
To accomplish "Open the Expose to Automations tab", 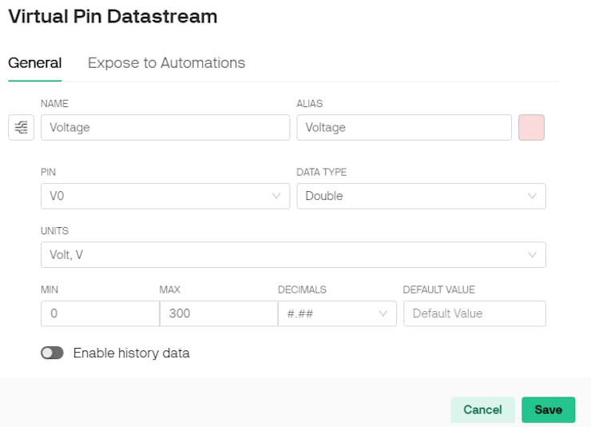I will 166,63.
